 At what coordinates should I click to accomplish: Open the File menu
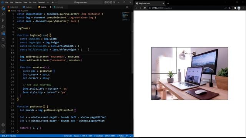click(x=7, y=2)
